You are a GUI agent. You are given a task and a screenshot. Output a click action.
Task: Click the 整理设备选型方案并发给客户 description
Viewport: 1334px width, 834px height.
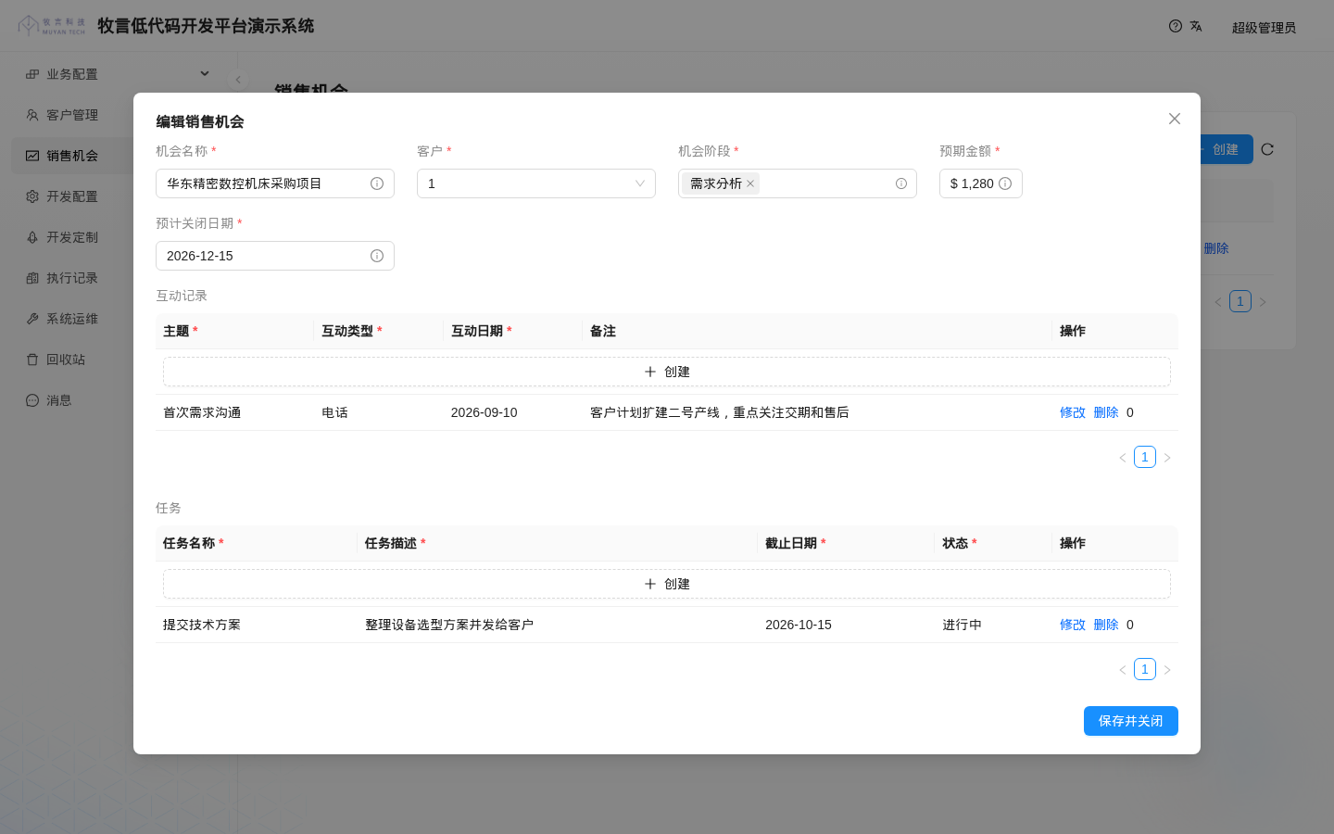pos(449,625)
